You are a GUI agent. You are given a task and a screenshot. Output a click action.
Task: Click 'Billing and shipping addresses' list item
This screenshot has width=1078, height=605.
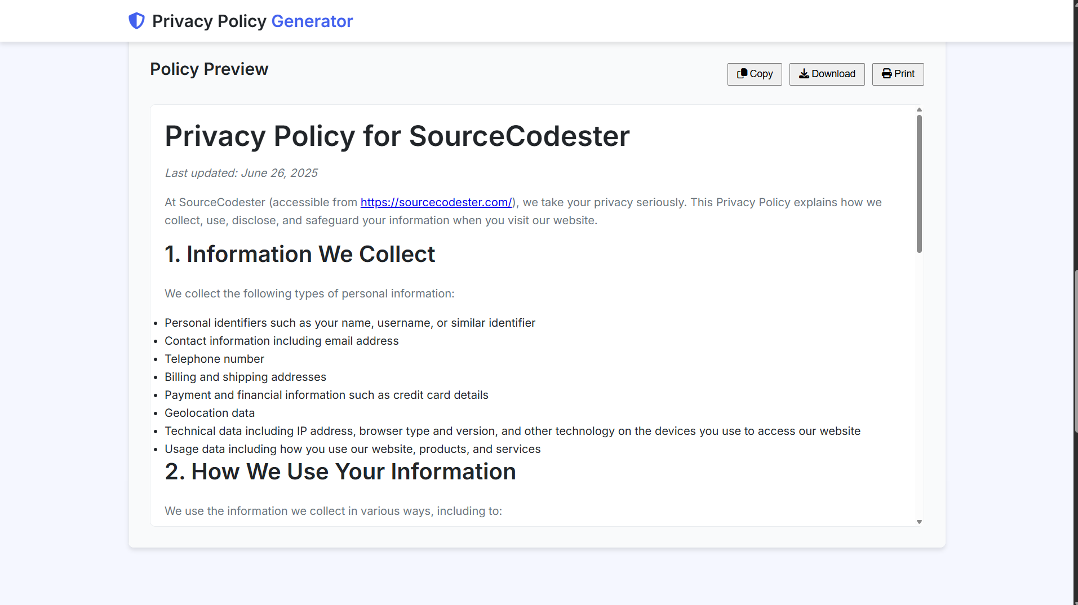(x=245, y=377)
